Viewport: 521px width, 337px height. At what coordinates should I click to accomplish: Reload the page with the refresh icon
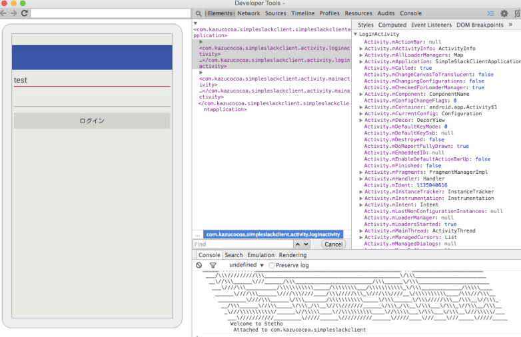(24, 13)
